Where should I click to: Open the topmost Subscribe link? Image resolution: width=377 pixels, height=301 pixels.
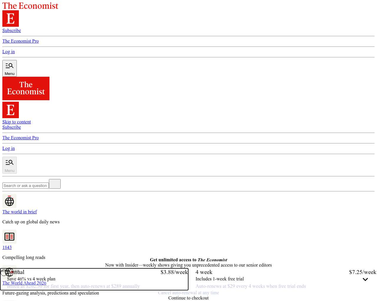coord(11,31)
